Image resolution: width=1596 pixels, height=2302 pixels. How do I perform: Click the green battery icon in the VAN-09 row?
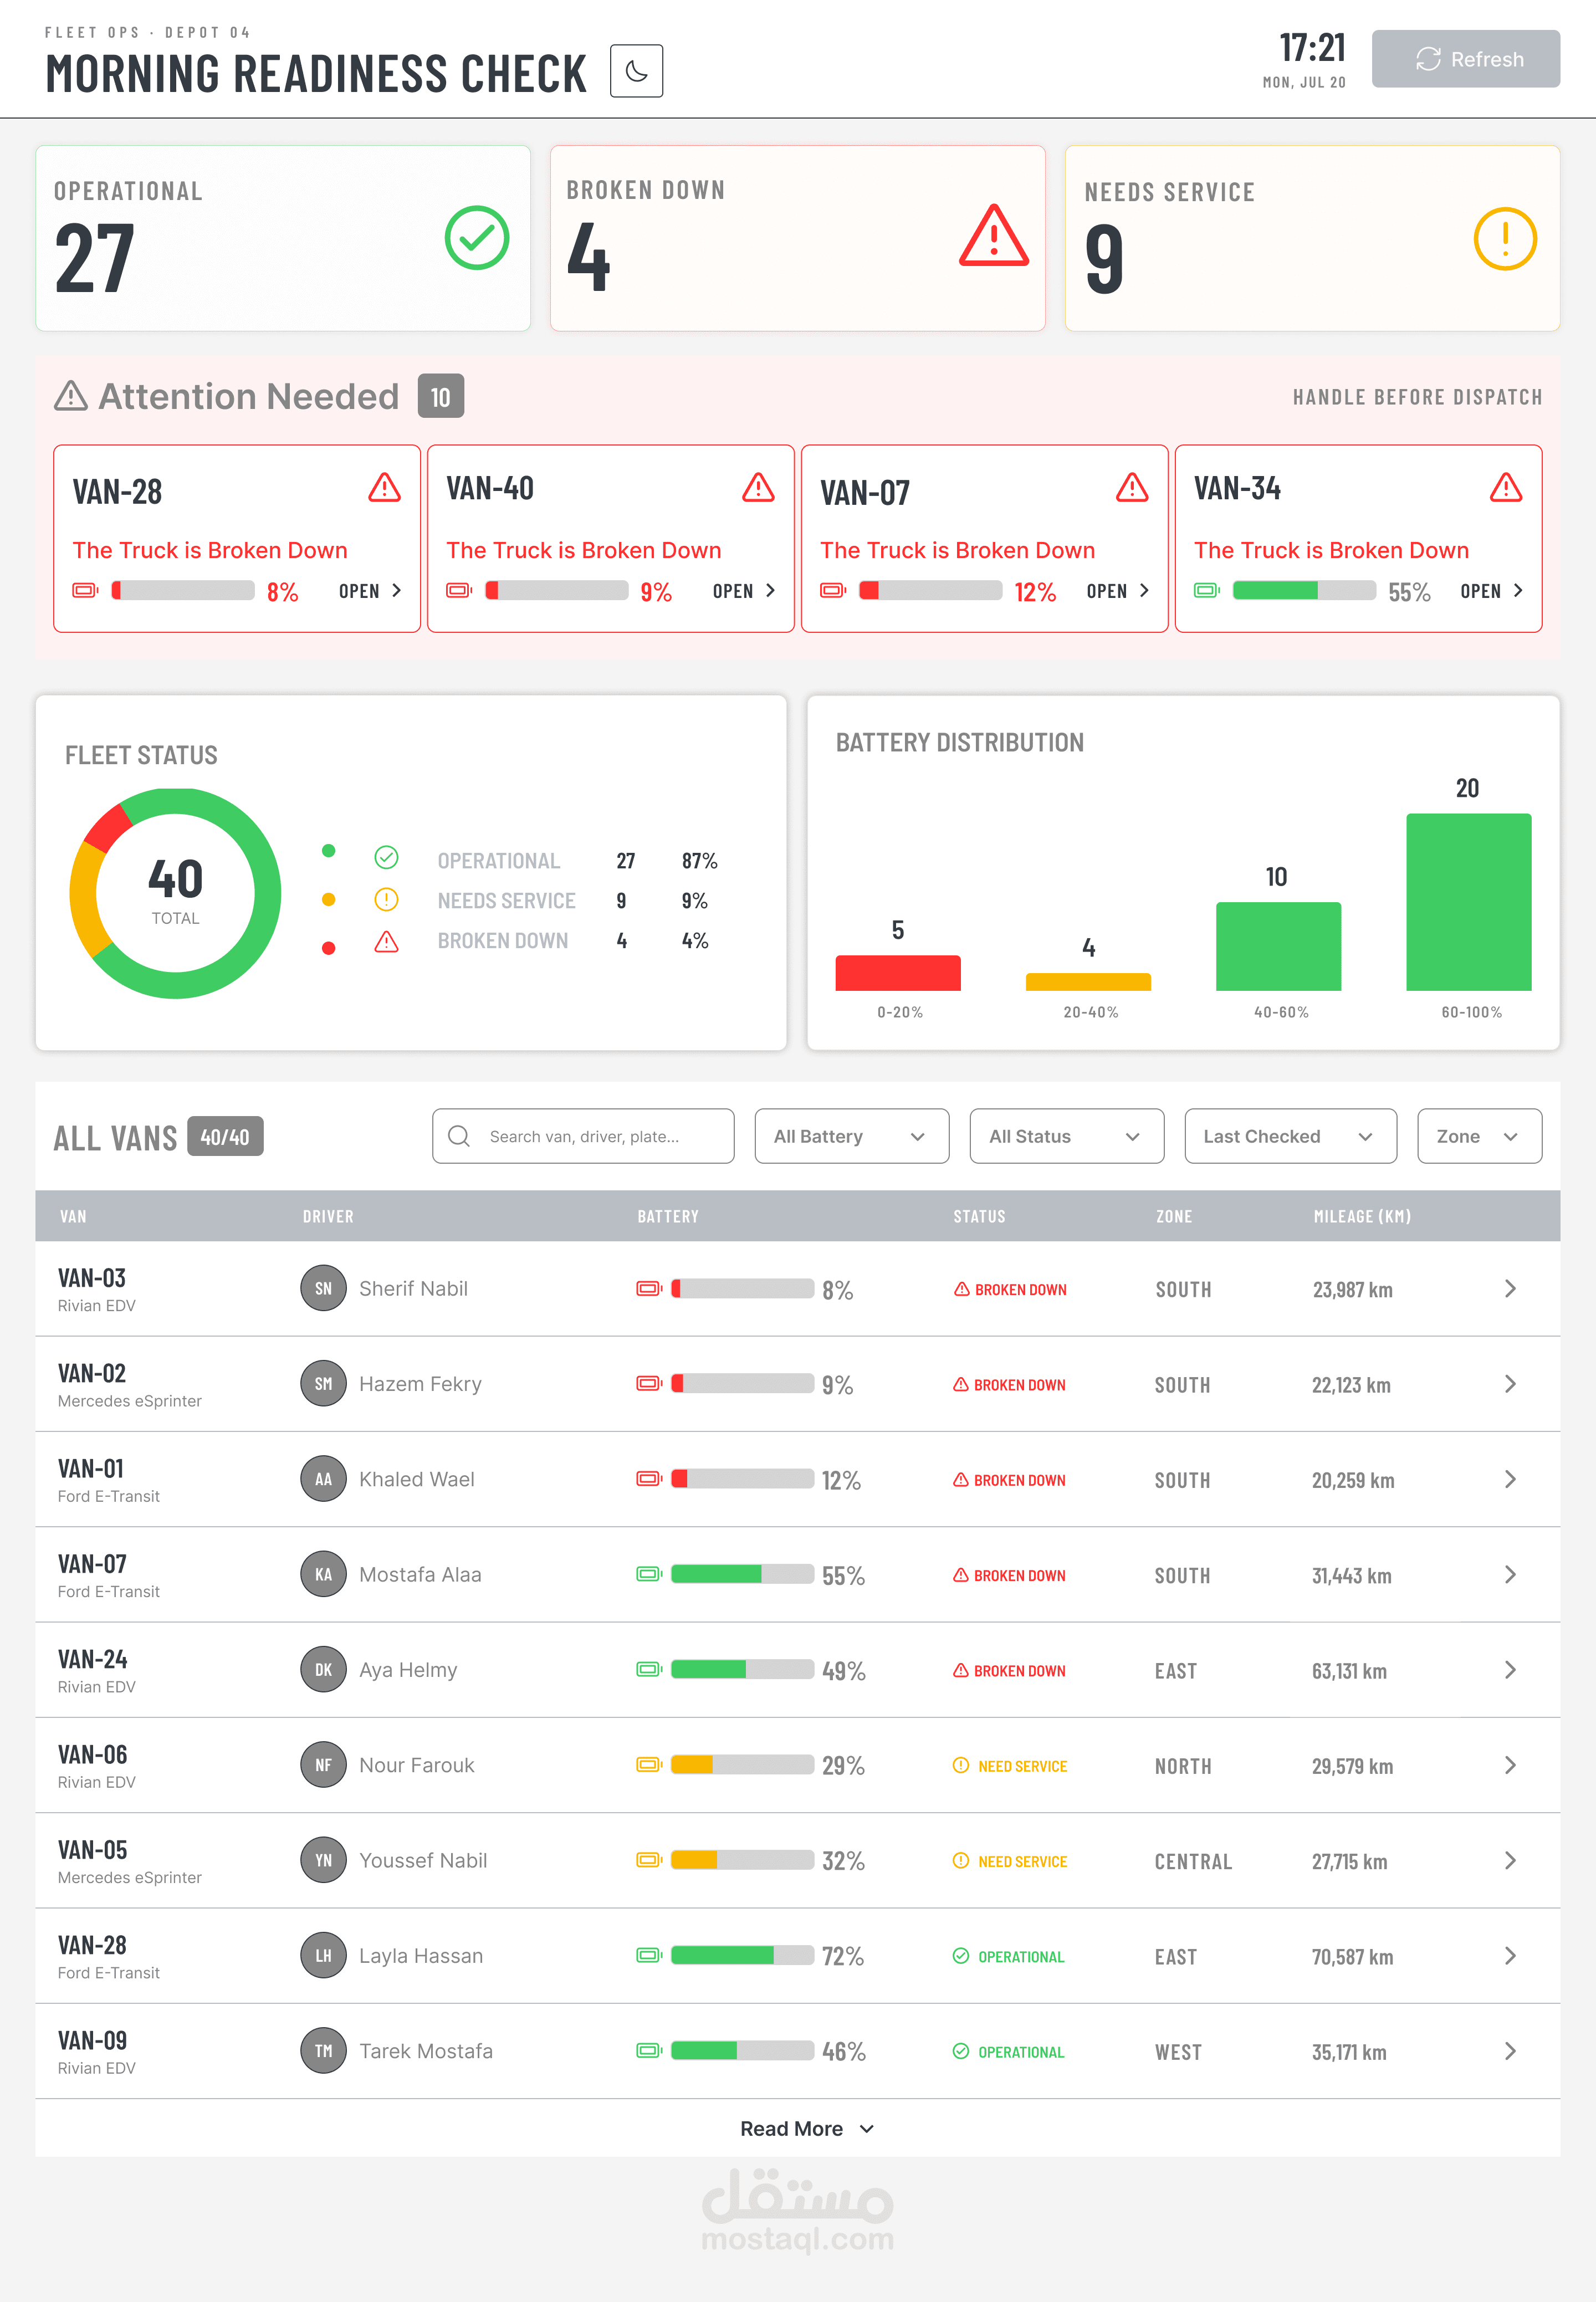[x=649, y=2051]
